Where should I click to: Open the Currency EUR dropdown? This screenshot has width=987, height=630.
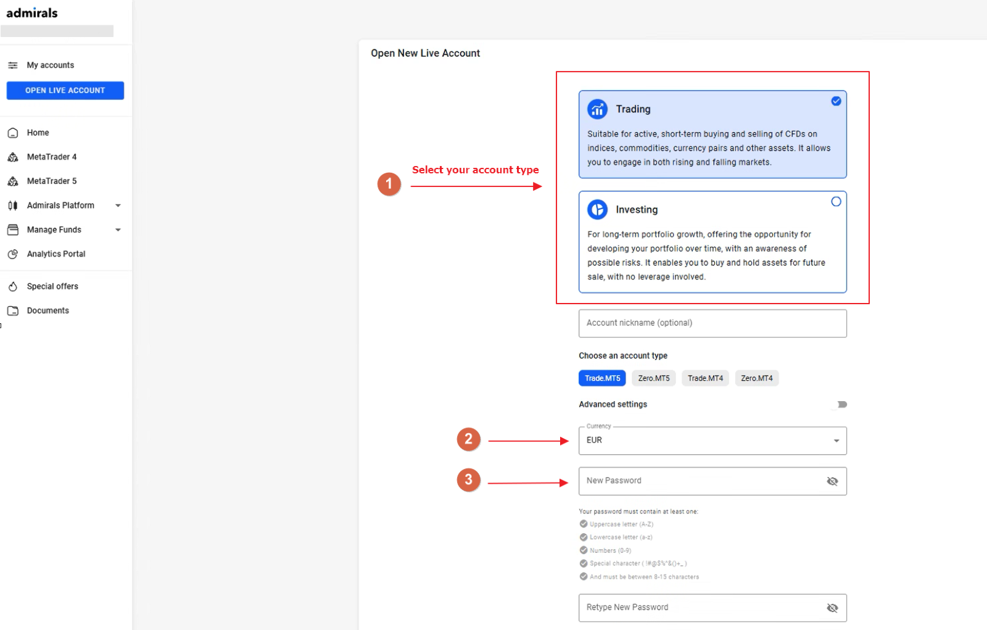pyautogui.click(x=712, y=441)
